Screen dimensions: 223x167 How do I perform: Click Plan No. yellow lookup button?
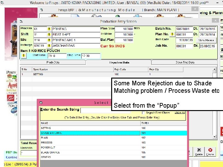tap(172, 34)
